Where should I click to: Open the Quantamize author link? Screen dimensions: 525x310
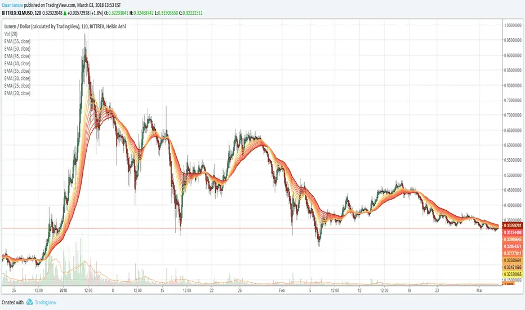tap(12, 6)
